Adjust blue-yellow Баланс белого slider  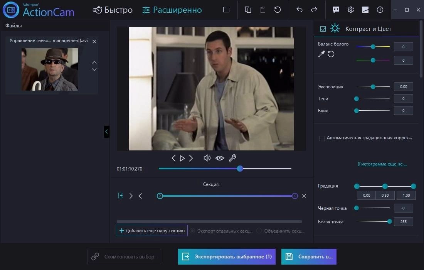pos(373,47)
